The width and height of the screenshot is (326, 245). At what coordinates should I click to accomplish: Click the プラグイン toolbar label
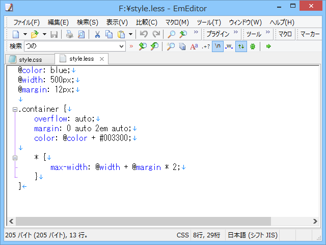(x=218, y=34)
